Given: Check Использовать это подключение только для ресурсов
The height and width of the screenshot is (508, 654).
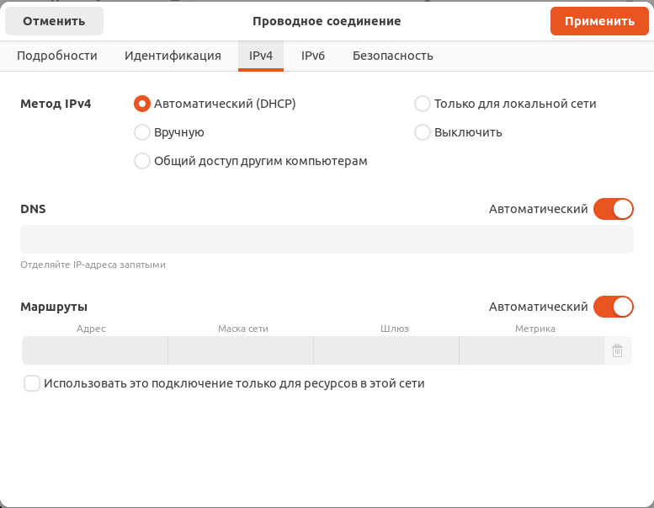Looking at the screenshot, I should pos(32,383).
